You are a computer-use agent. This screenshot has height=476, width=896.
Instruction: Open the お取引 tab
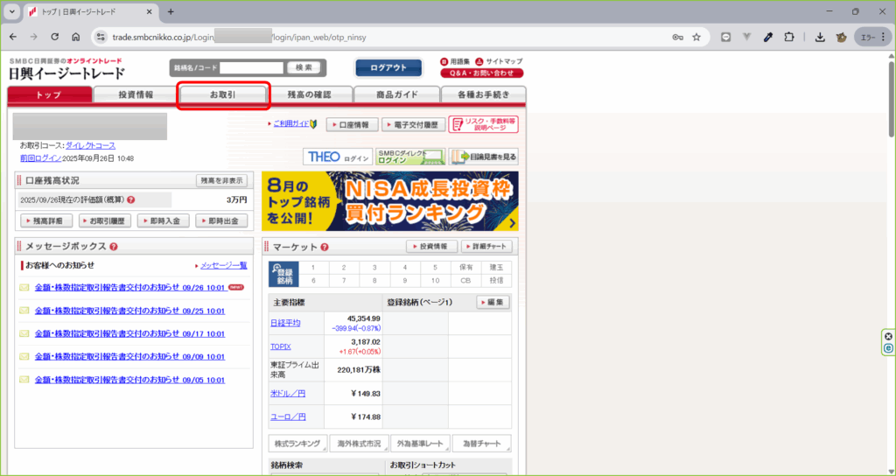point(222,94)
